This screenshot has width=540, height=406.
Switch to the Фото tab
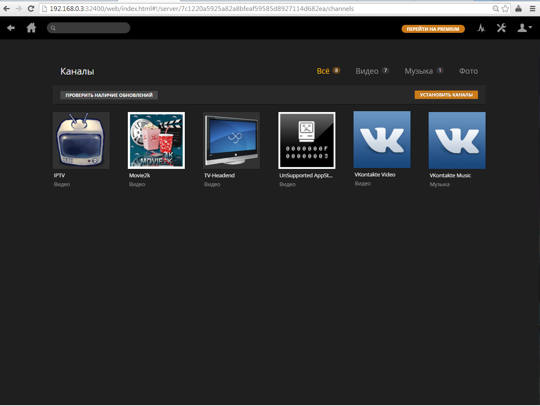tap(468, 71)
